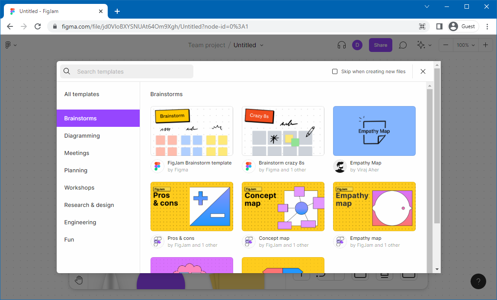Click the headphones audio icon

(x=342, y=45)
